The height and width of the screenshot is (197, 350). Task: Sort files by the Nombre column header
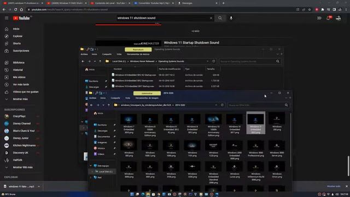coord(118,69)
